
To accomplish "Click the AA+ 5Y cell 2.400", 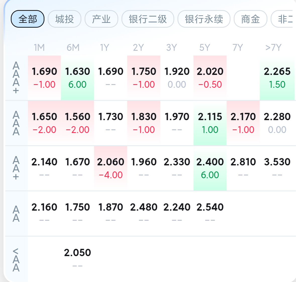I will click(x=210, y=168).
